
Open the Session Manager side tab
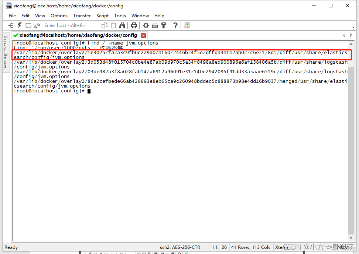pyautogui.click(x=6, y=52)
